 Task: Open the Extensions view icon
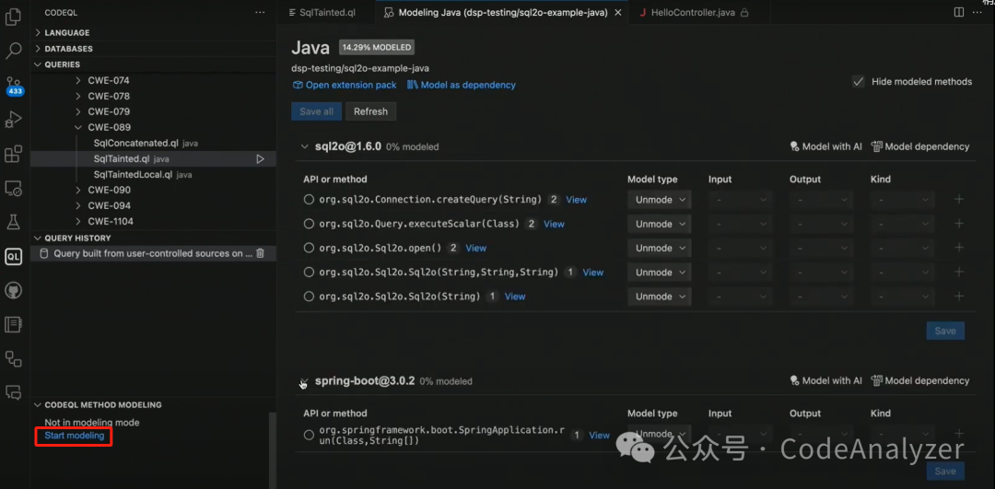(x=13, y=154)
